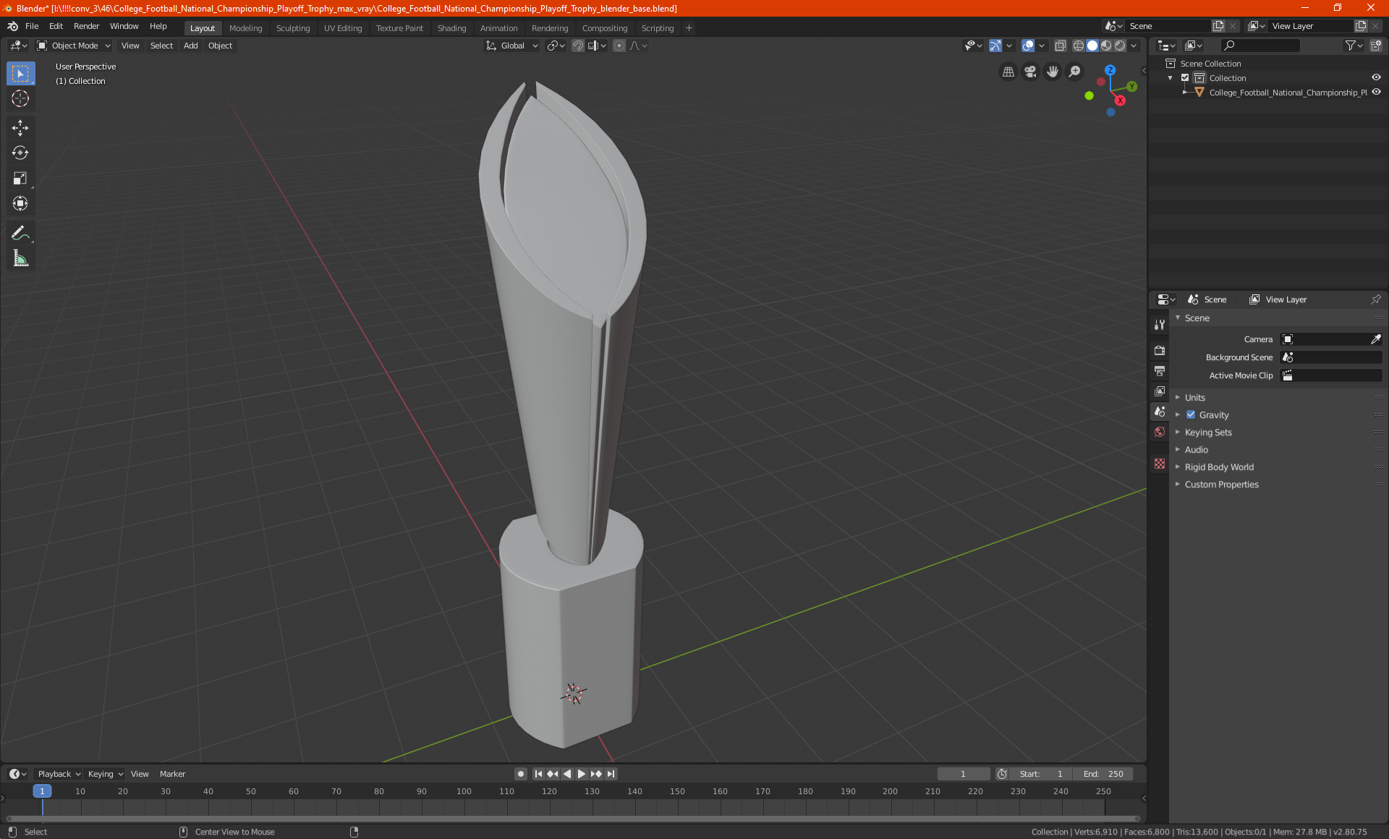Toggle X-ray mode
The image size is (1389, 839).
coord(1060,46)
